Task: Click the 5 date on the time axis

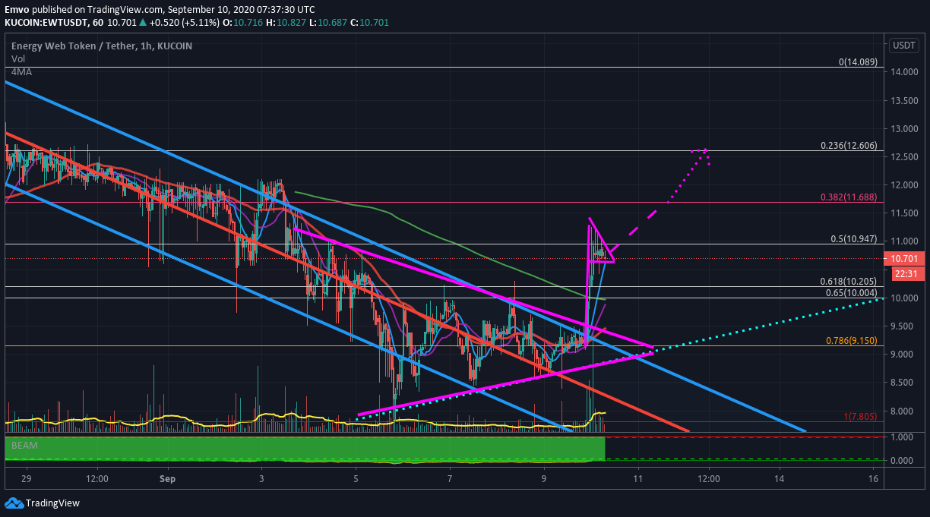Action: [356, 479]
